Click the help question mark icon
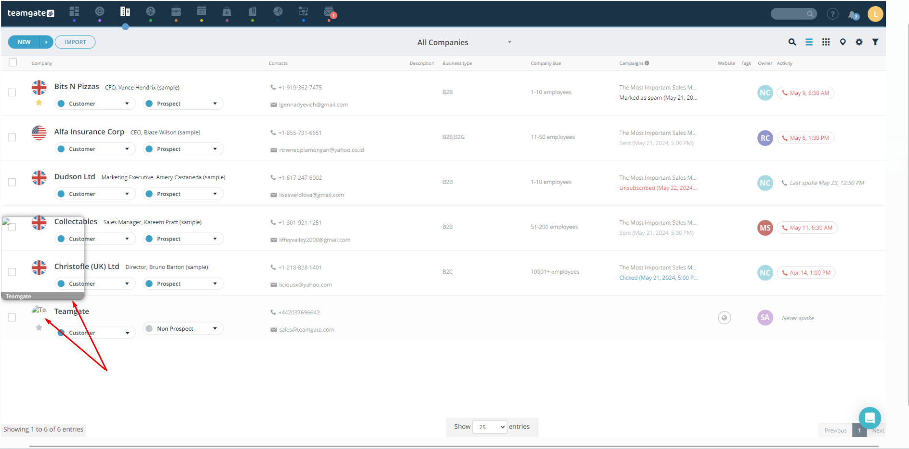Viewport: 909px width, 449px height. point(833,14)
